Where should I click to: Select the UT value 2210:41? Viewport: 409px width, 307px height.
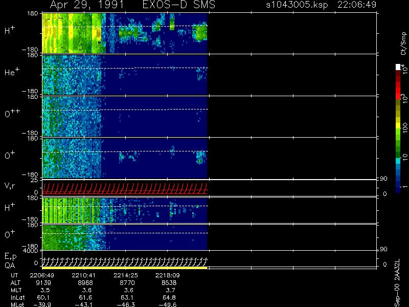84,275
